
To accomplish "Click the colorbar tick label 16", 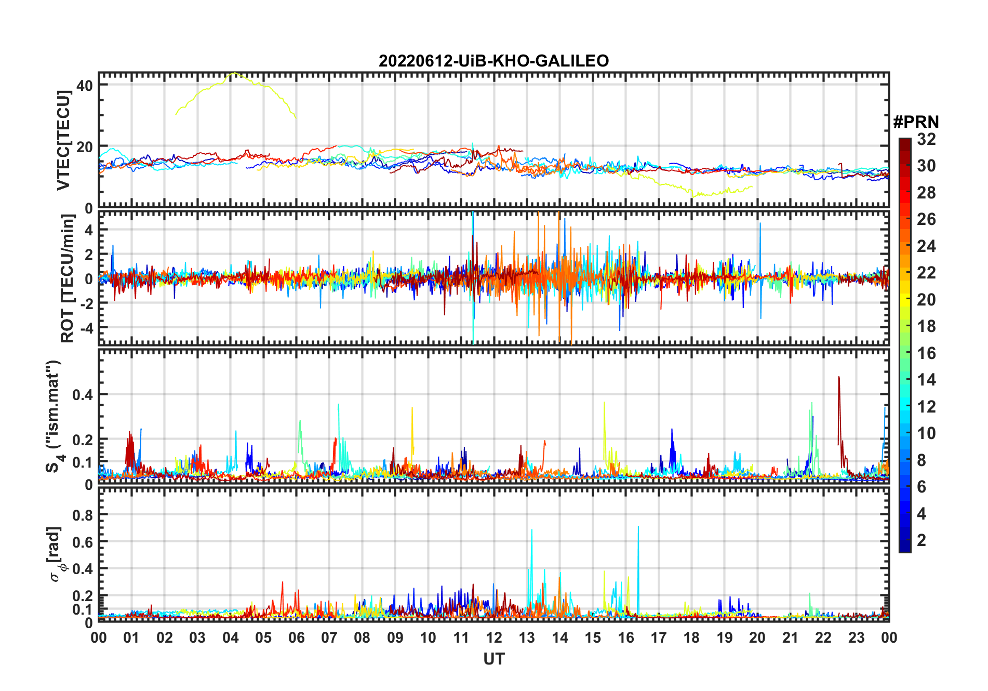I will tap(926, 353).
